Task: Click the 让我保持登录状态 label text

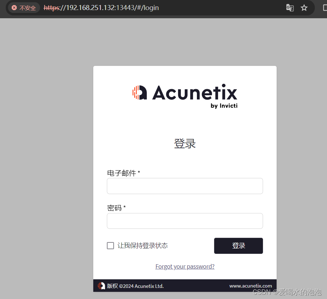Action: pyautogui.click(x=143, y=246)
